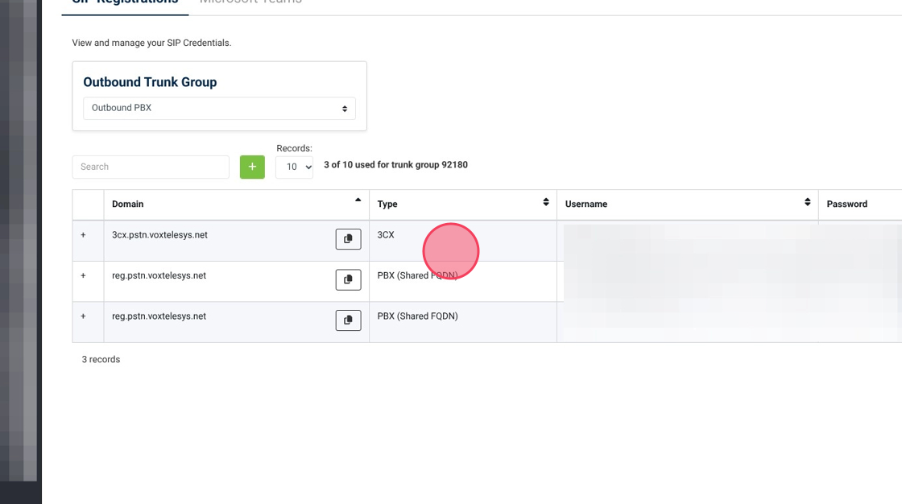This screenshot has width=902, height=504.
Task: Click the reg.pstn.voxtelesys.net text in middle row
Action: click(x=159, y=275)
